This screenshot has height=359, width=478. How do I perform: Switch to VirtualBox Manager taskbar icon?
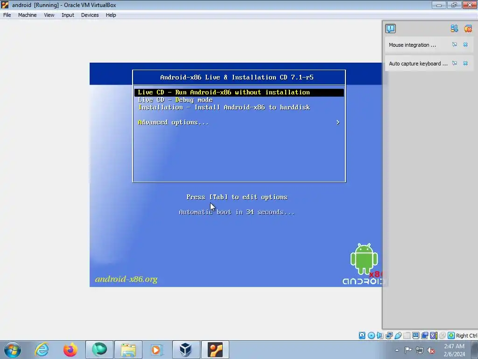pyautogui.click(x=186, y=350)
